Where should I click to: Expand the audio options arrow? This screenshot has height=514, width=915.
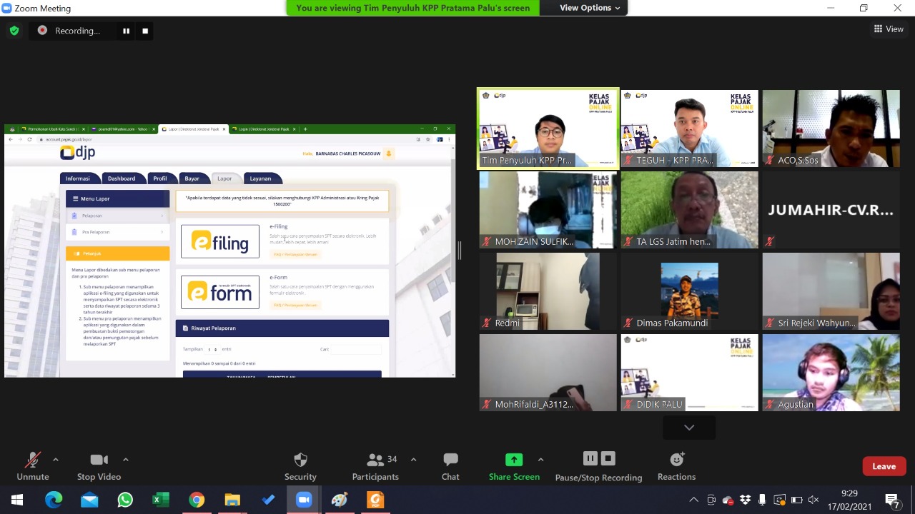(x=56, y=459)
